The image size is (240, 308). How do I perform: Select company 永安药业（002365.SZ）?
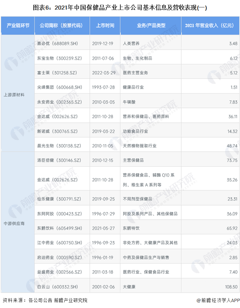pos(59,102)
